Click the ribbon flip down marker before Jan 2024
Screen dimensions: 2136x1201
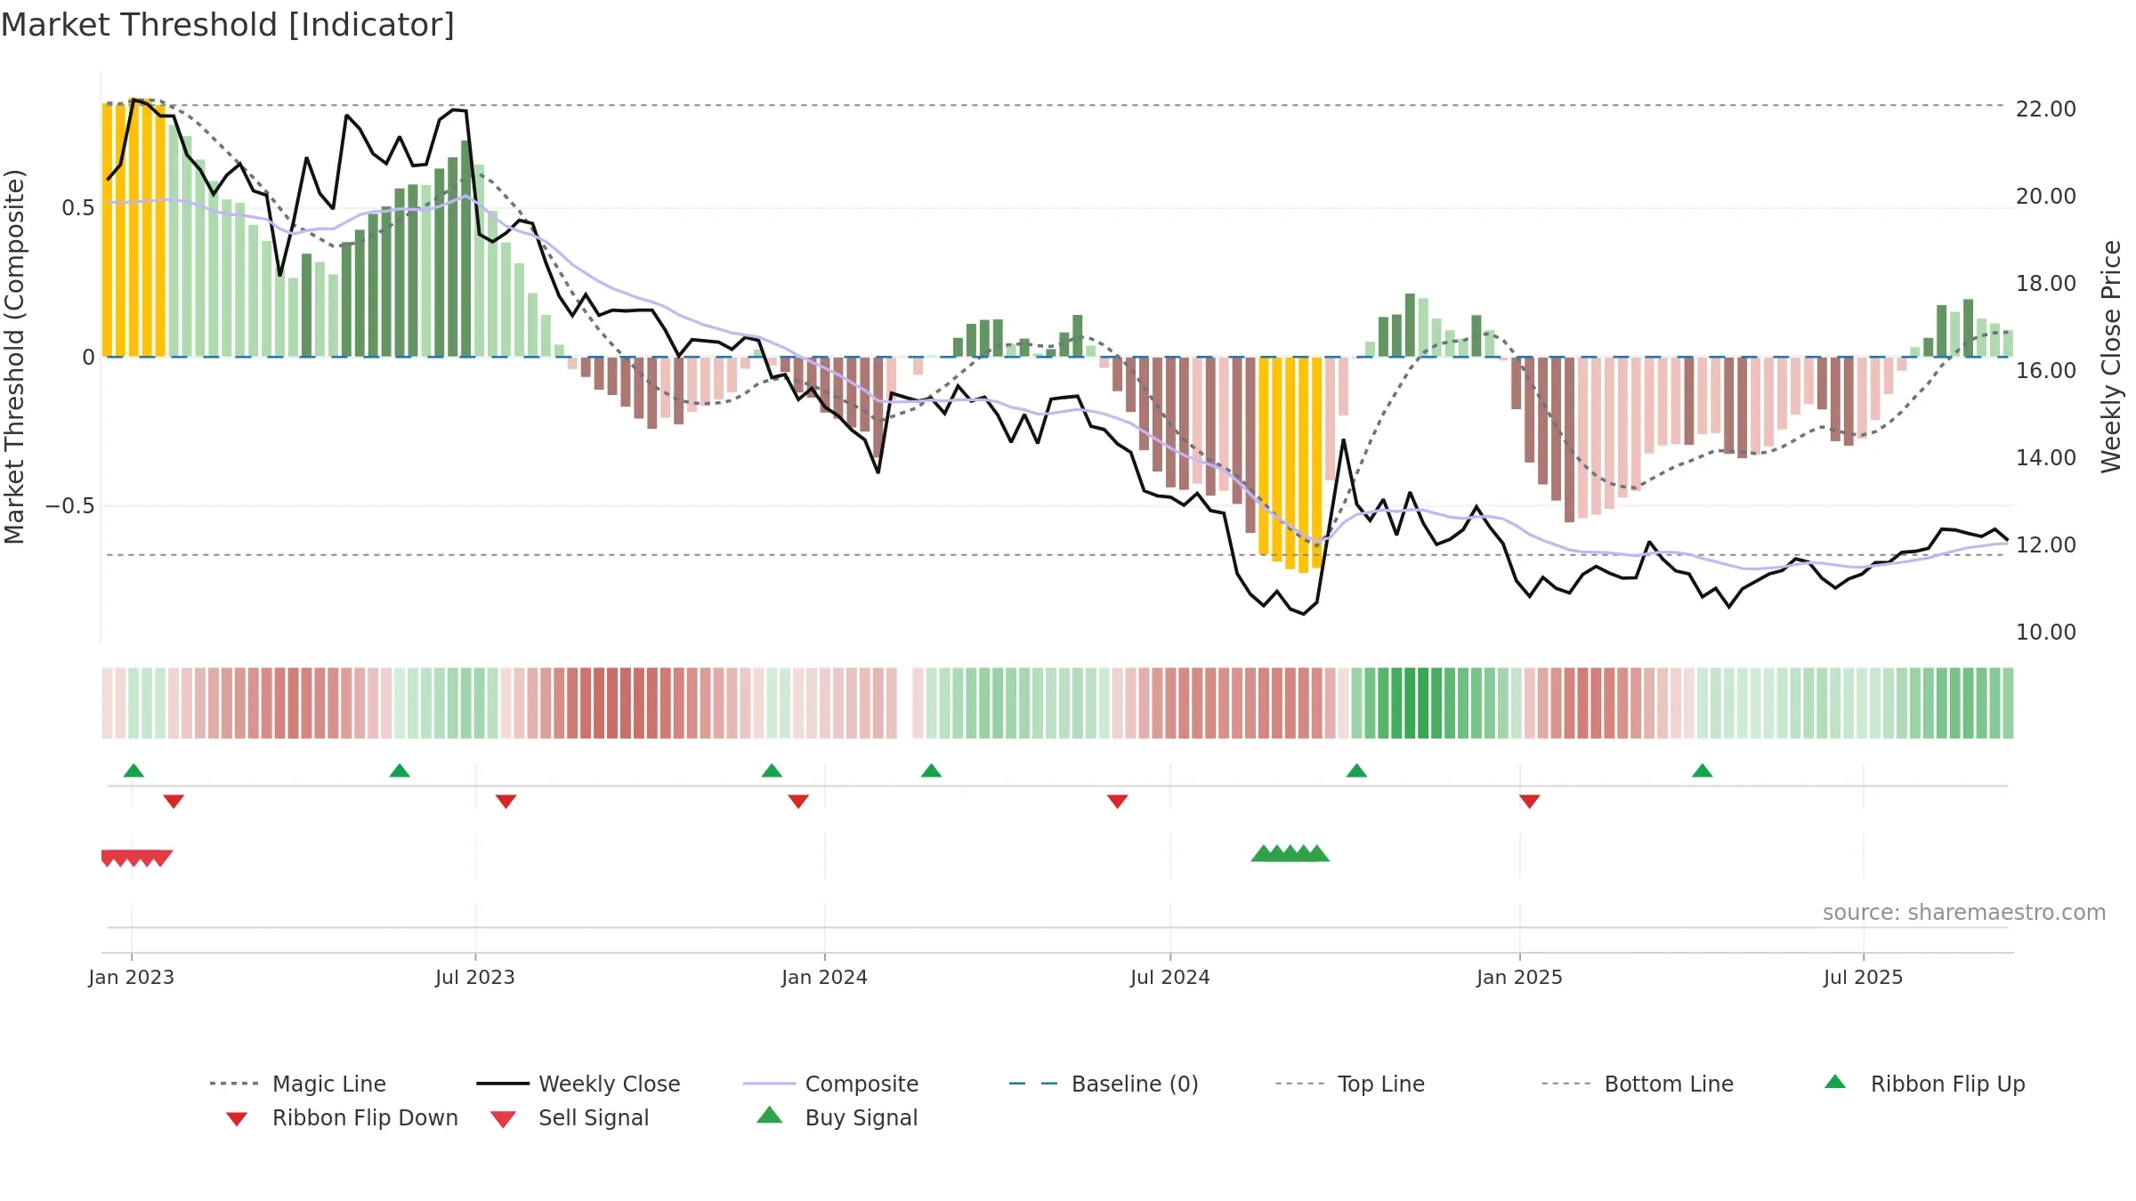point(798,802)
